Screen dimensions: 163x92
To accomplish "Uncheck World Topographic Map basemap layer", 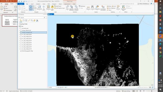I will [x=21, y=51].
